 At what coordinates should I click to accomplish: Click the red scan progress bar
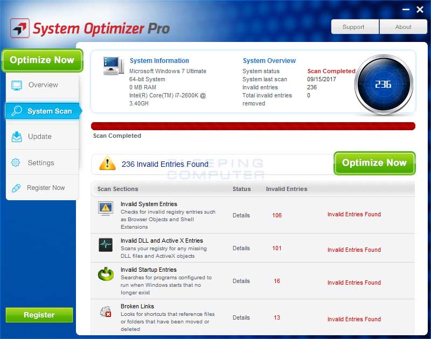tap(253, 126)
